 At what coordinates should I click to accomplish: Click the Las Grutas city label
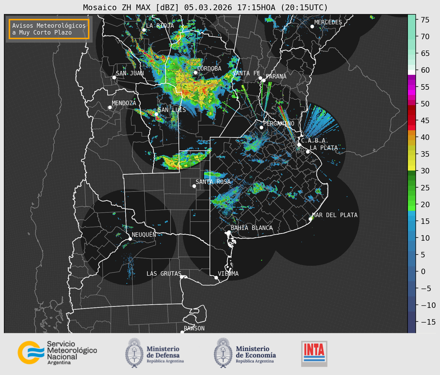(x=164, y=274)
